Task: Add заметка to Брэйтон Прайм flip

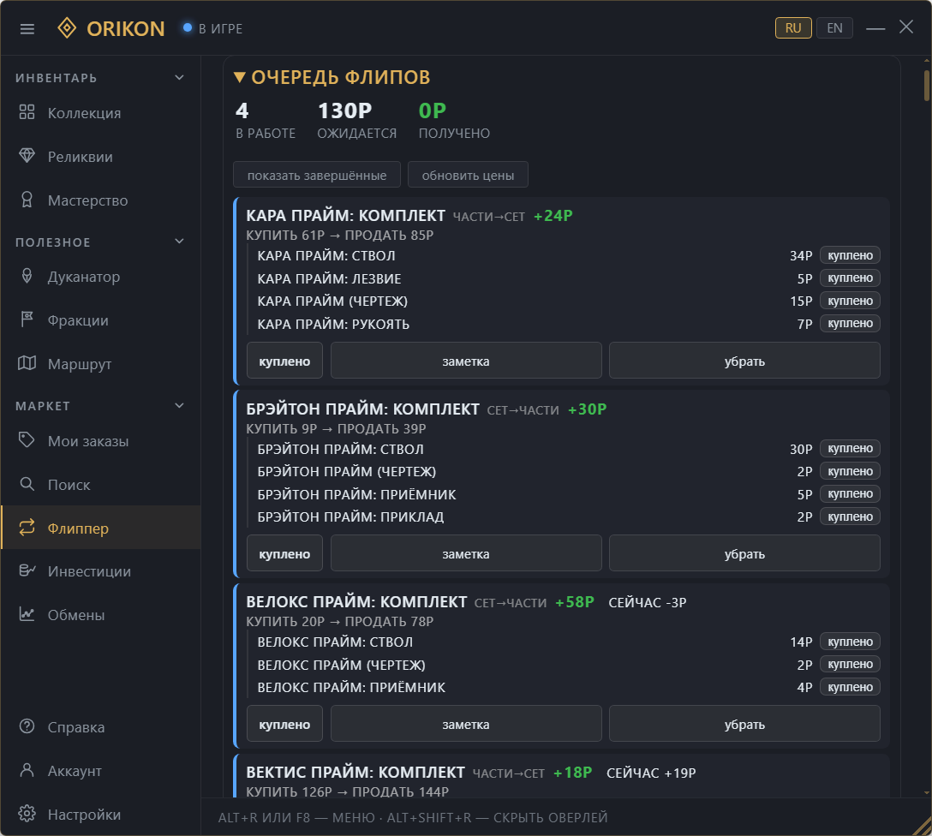Action: point(466,554)
